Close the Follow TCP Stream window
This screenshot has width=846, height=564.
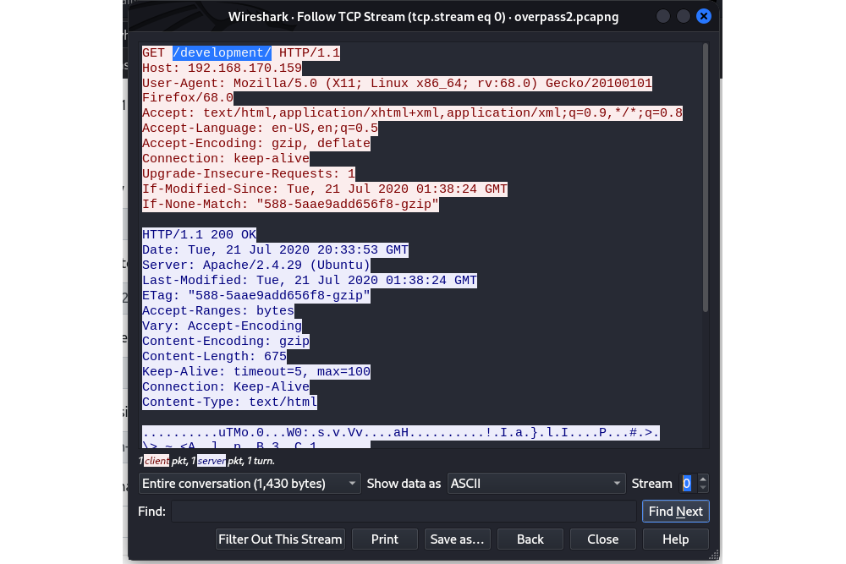tap(704, 16)
